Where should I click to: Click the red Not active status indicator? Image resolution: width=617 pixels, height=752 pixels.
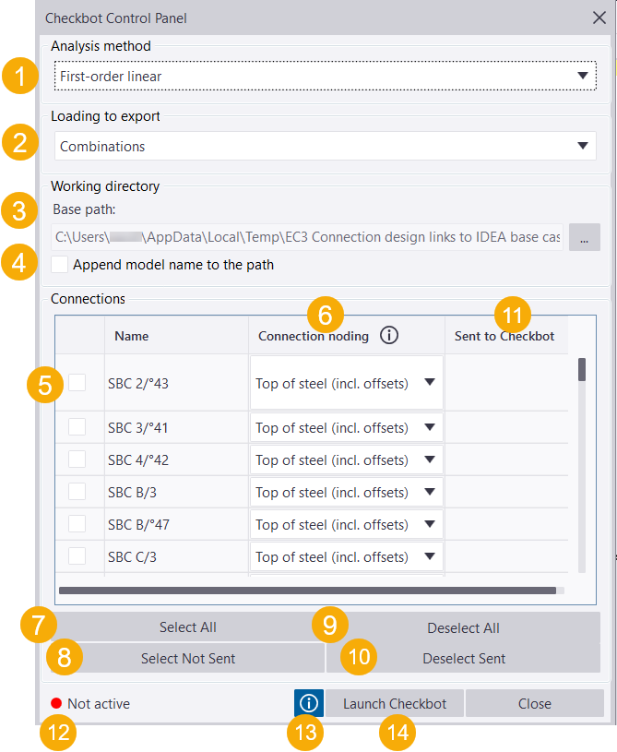coord(54,702)
